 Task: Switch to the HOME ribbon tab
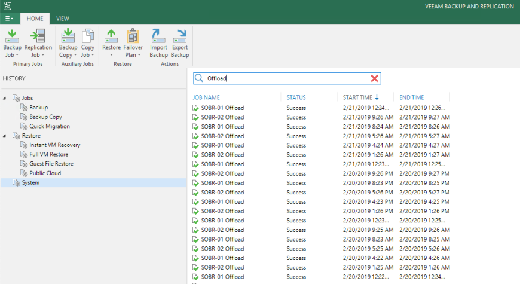(35, 19)
